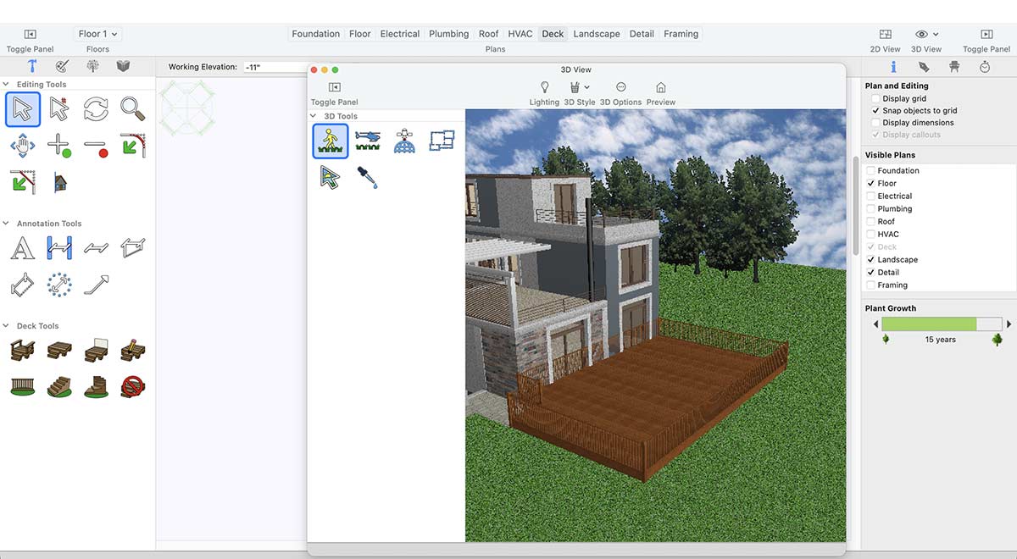Switch to the Landscape plan tab
The width and height of the screenshot is (1017, 559).
click(596, 34)
